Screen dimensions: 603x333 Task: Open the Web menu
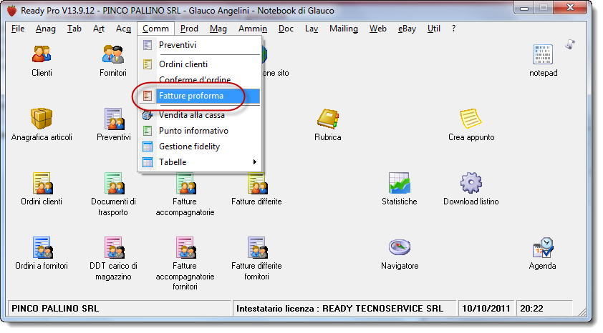[377, 29]
